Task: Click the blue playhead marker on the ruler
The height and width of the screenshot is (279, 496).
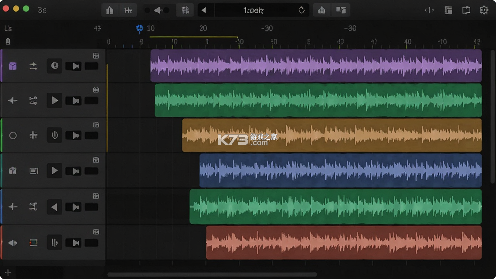Action: point(139,29)
